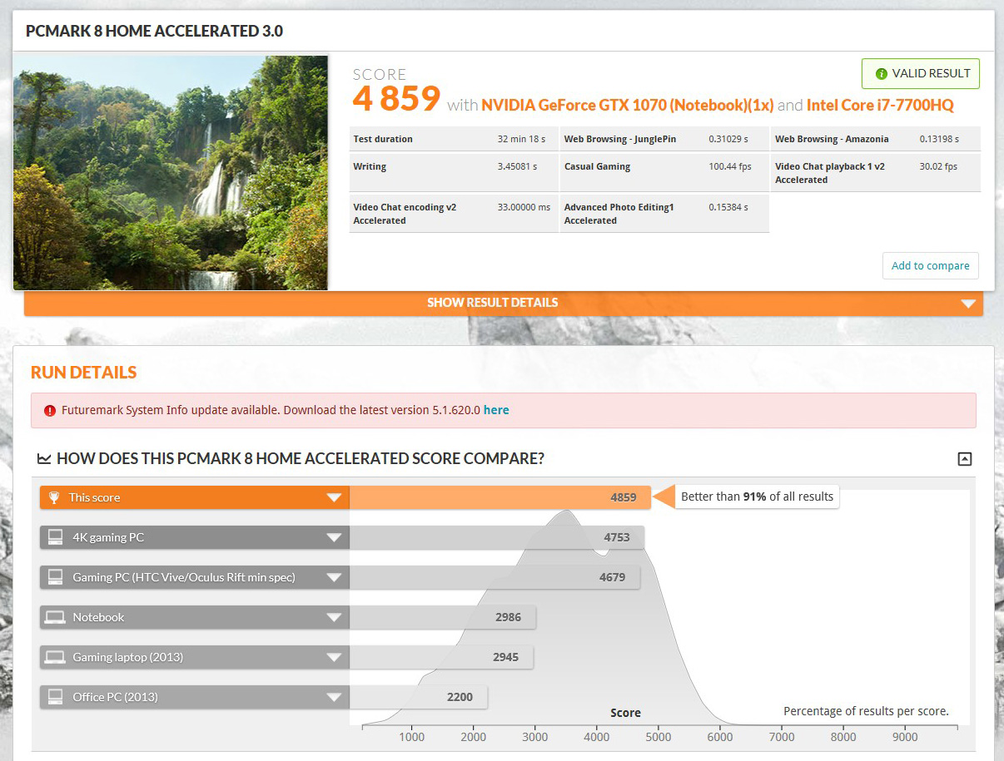Open NVIDIA GeForce GTX 1070 (Notebook) link
Image resolution: width=1004 pixels, height=761 pixels.
628,106
